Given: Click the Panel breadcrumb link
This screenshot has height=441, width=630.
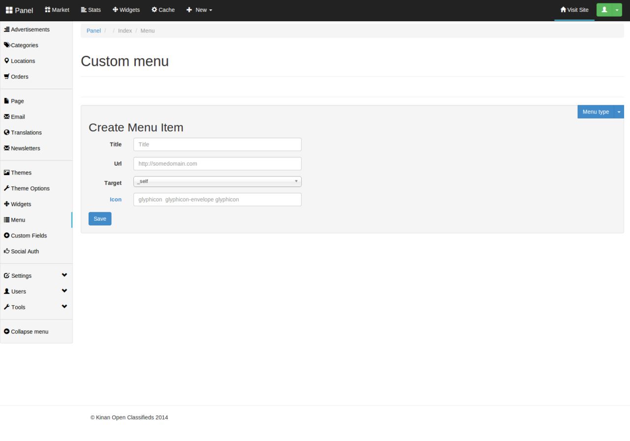Looking at the screenshot, I should click(94, 30).
